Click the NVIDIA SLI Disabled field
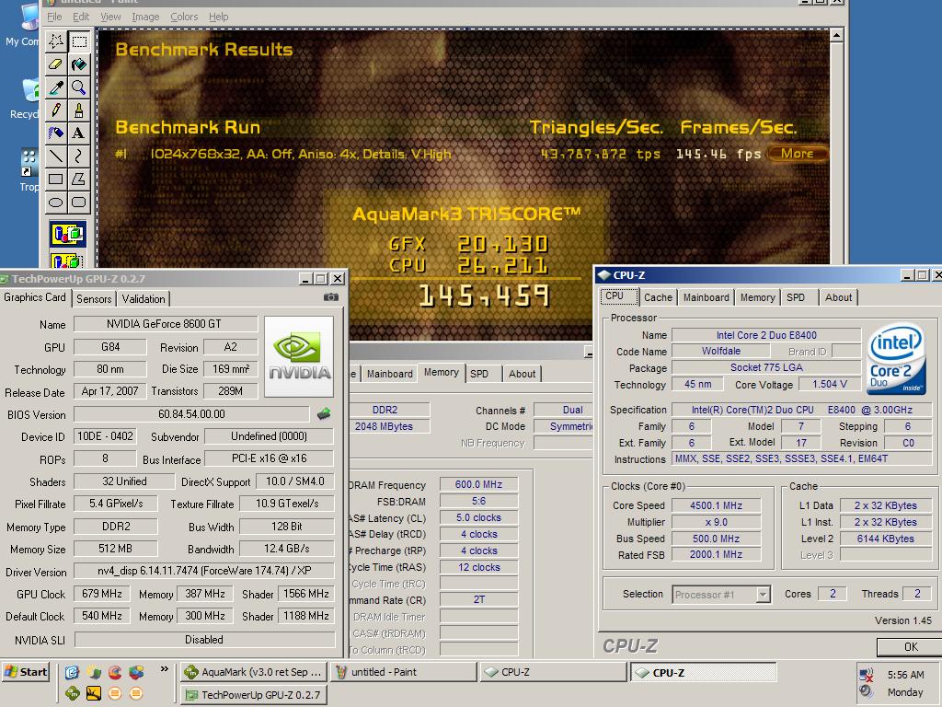The image size is (942, 707). [x=204, y=640]
